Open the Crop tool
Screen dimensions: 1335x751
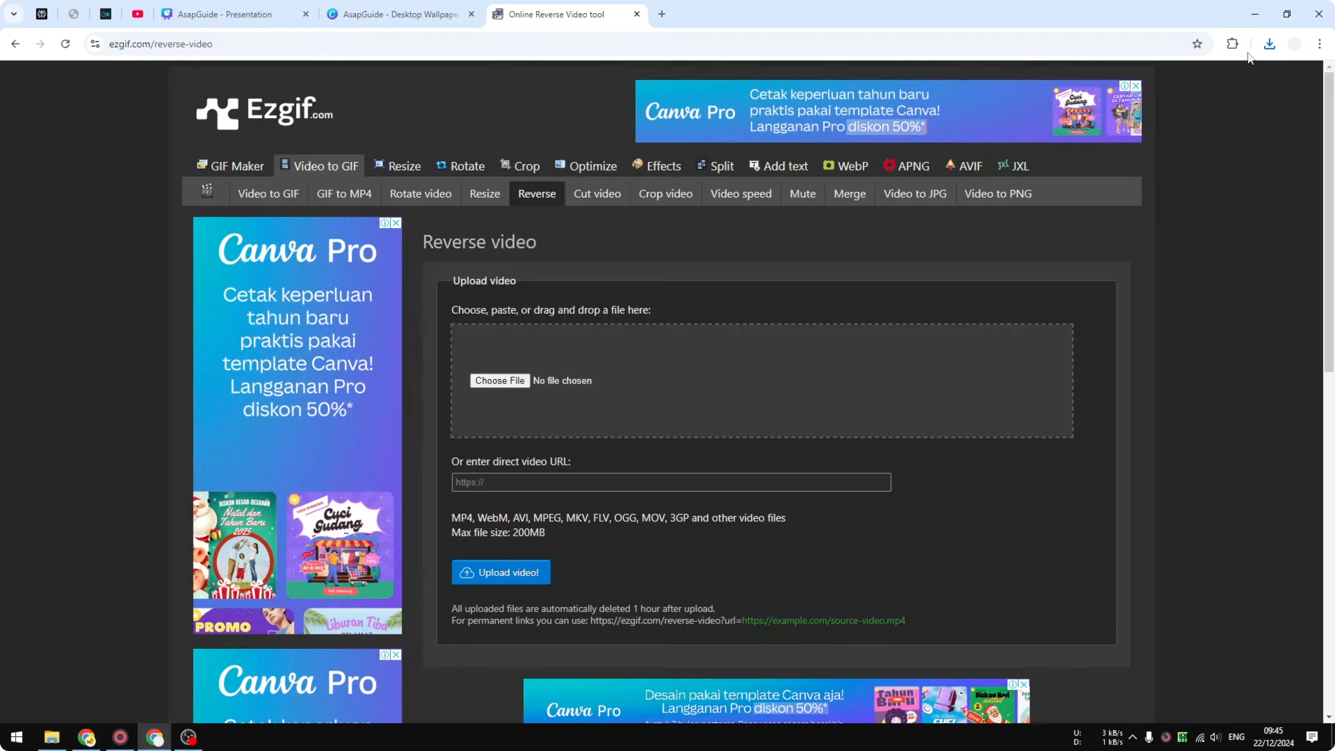[520, 165]
